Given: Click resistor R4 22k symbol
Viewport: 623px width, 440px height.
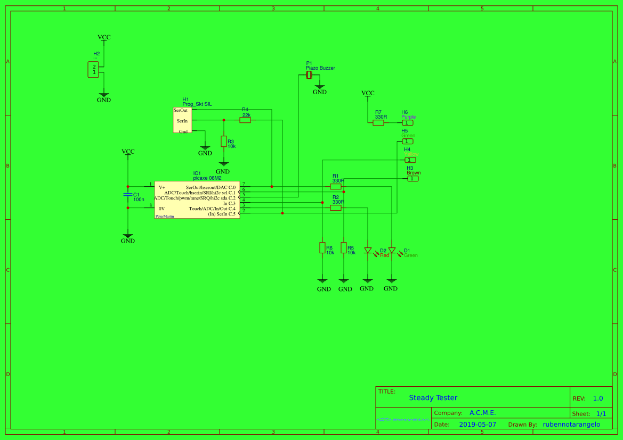Looking at the screenshot, I should tap(245, 120).
